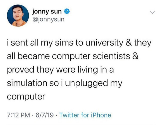This screenshot has width=159, height=125.
Task: Click the display name "jonny sun"
Action: 47,12
